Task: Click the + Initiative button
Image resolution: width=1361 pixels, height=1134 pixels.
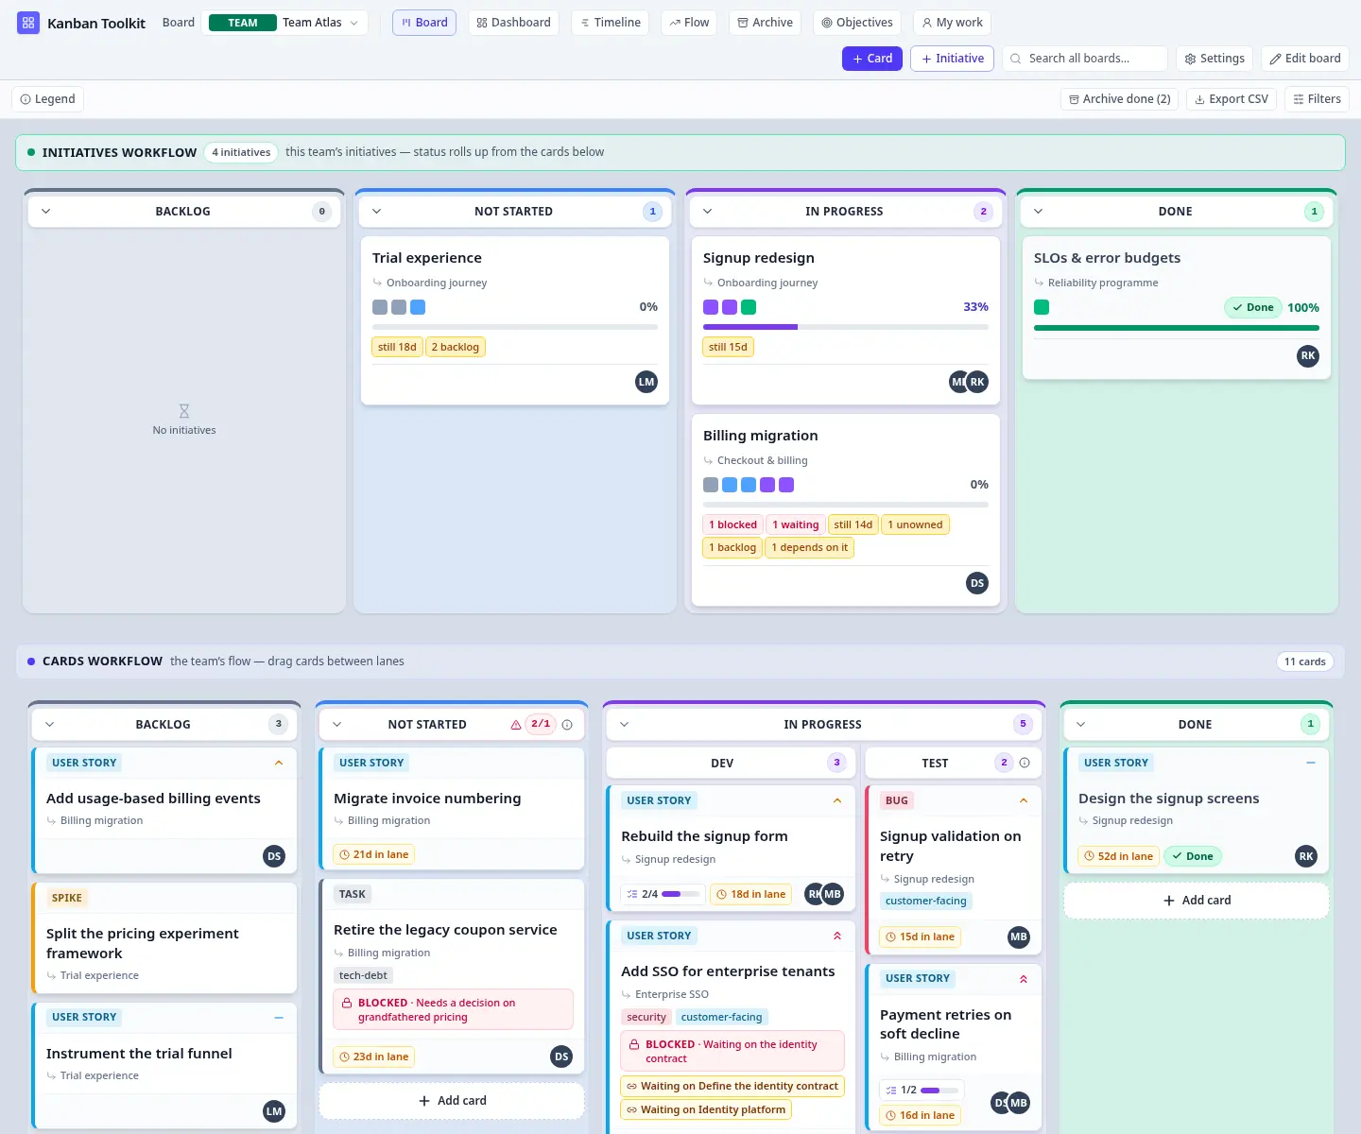Action: pos(953,59)
